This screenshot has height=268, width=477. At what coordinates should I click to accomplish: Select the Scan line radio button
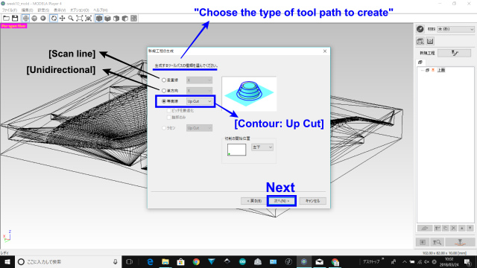pyautogui.click(x=164, y=80)
